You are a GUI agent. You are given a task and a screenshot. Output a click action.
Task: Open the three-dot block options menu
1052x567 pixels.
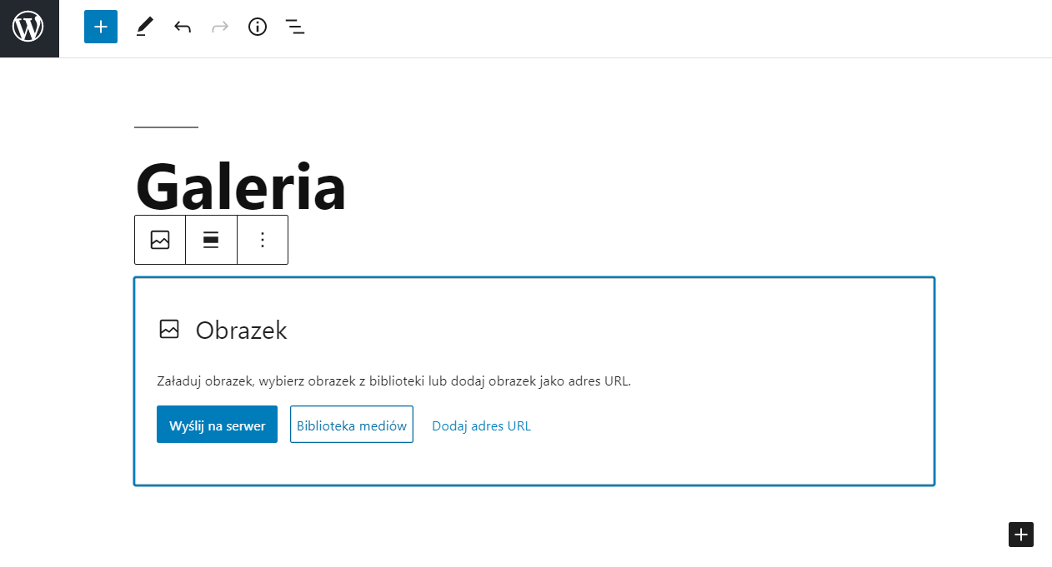(263, 240)
